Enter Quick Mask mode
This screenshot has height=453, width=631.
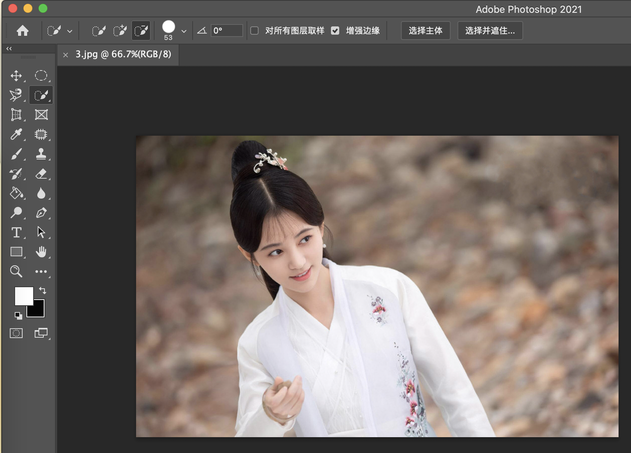click(x=16, y=333)
